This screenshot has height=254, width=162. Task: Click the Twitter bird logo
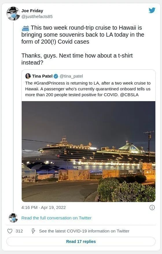[152, 10]
